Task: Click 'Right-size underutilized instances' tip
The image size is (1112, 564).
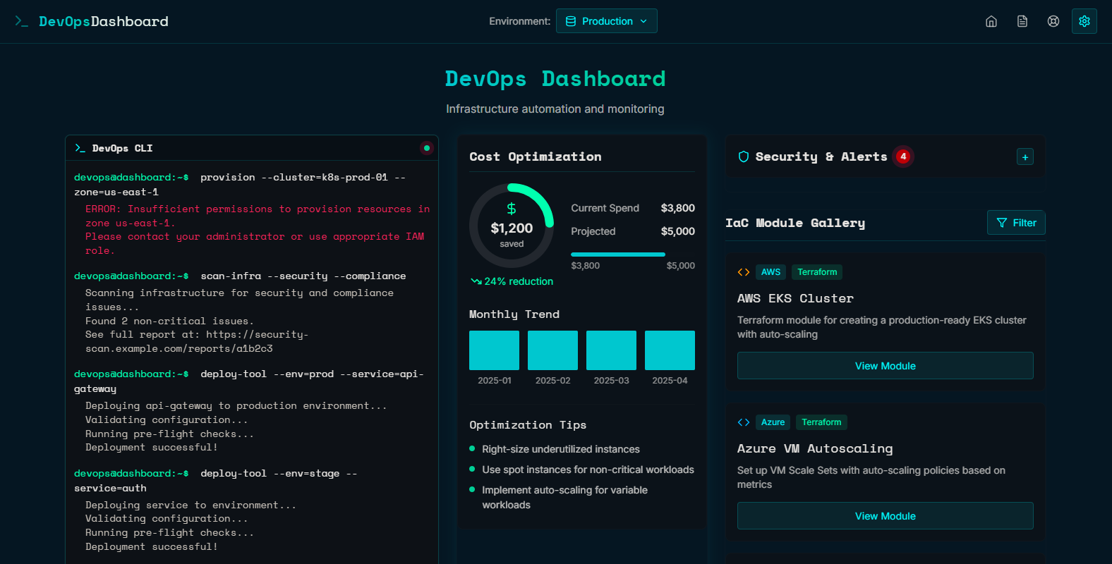Action: 561,449
